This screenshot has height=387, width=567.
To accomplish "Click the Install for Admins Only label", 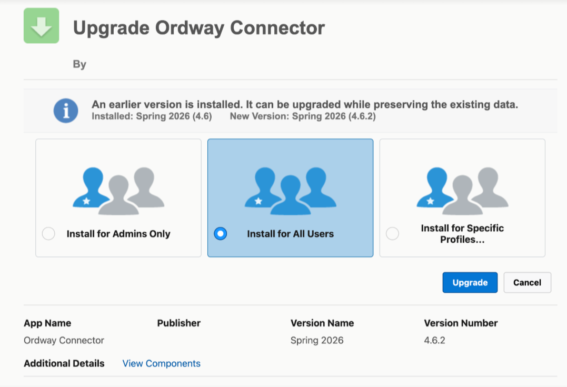I will (118, 234).
